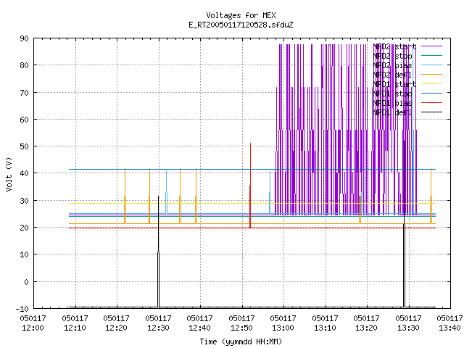Image resolution: width=464 pixels, height=348 pixels.
Task: Click the y-axis tick label 60
Action: coord(24,120)
